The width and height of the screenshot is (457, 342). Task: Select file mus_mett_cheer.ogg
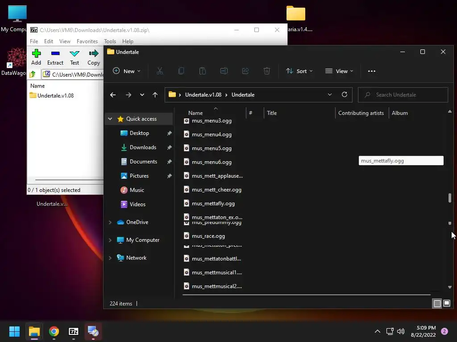216,190
